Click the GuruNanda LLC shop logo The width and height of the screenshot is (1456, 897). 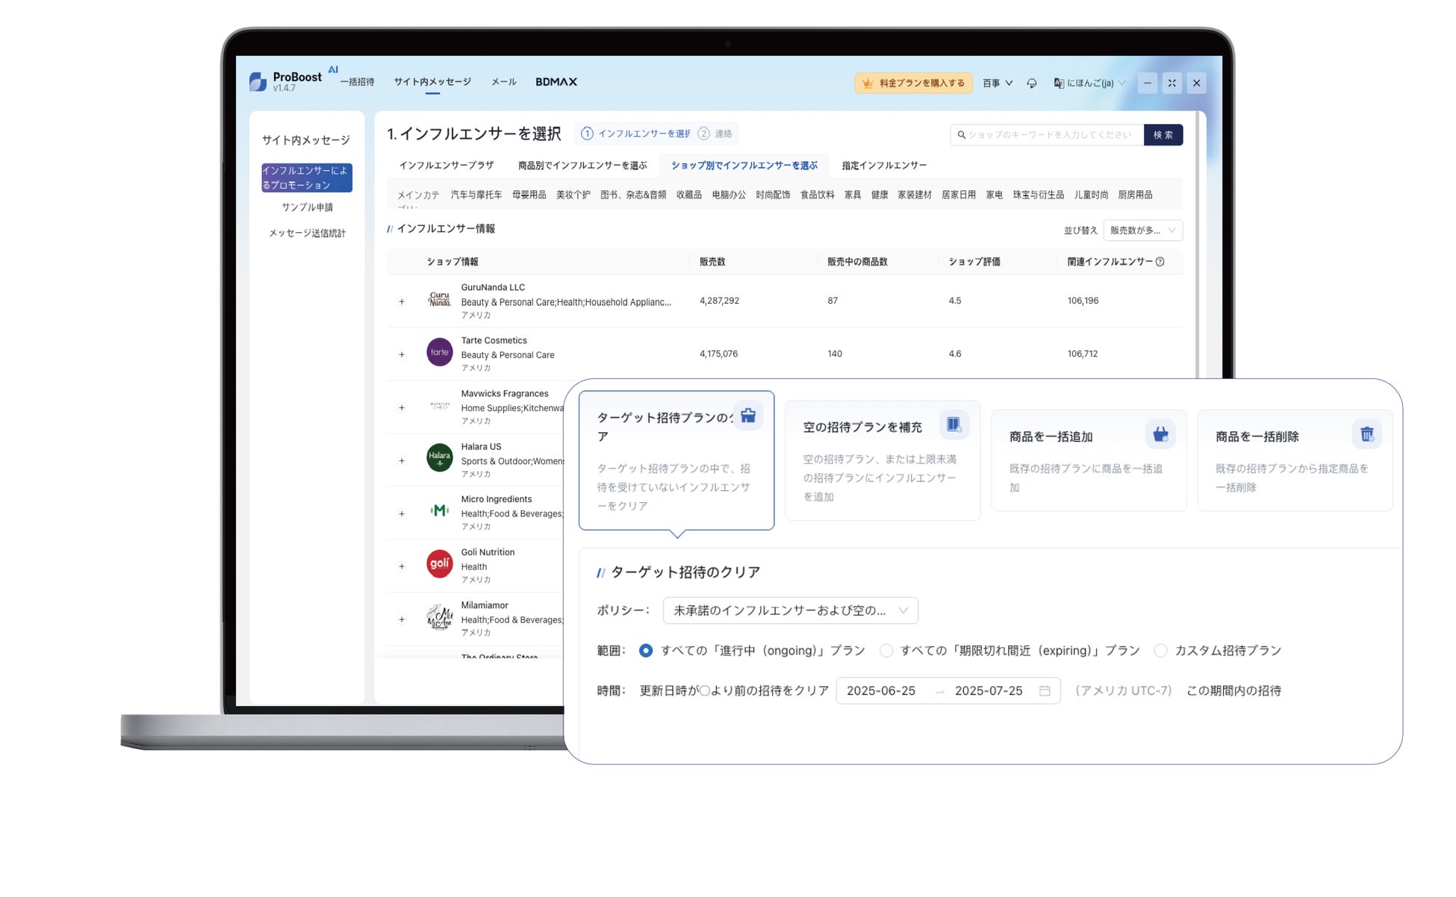[x=439, y=300]
